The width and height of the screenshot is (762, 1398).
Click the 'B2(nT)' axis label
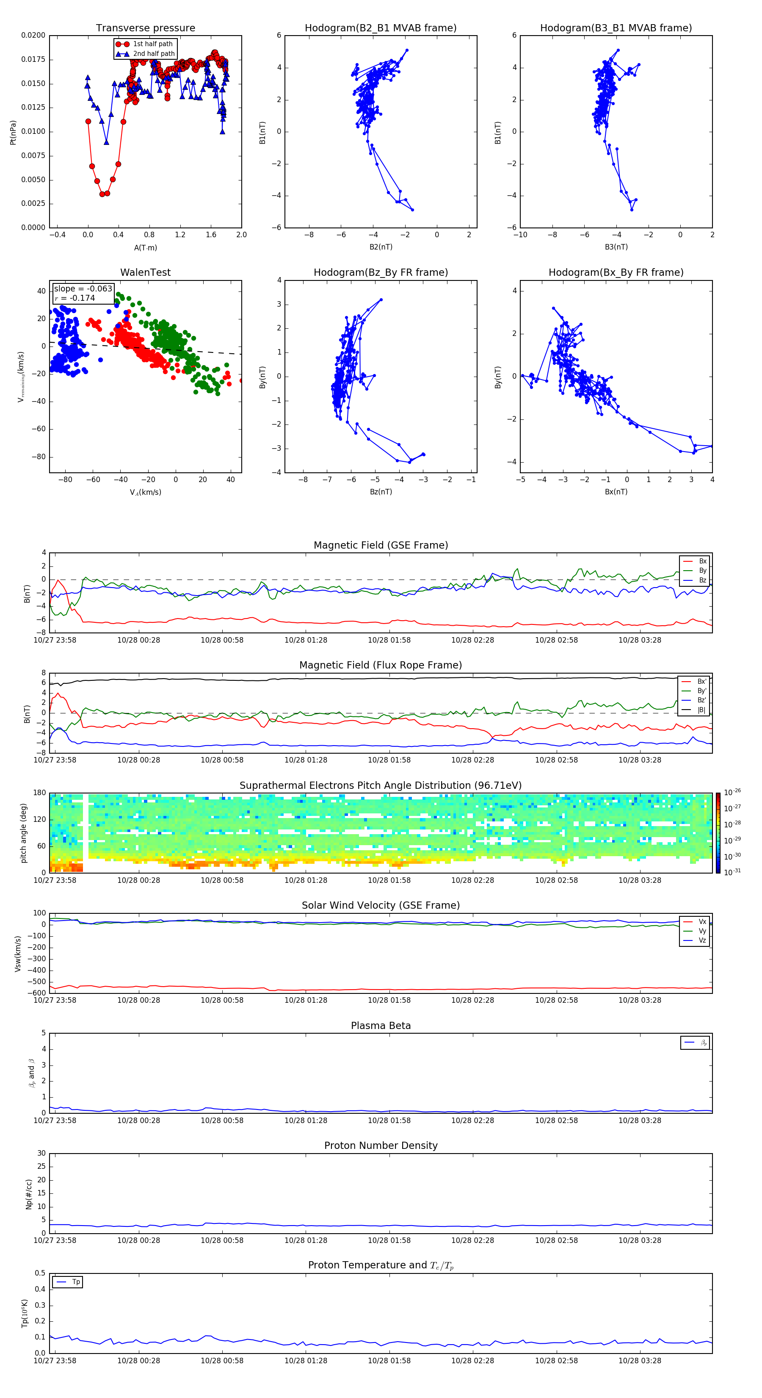pos(381,247)
